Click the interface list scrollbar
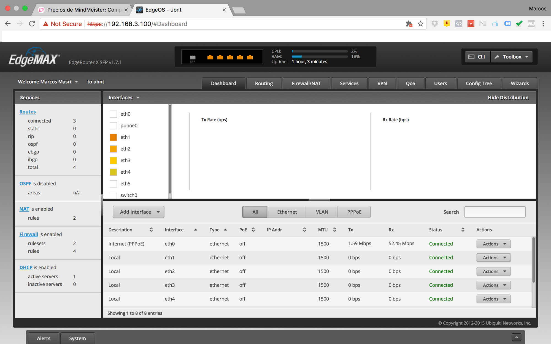The width and height of the screenshot is (551, 344). click(x=170, y=149)
